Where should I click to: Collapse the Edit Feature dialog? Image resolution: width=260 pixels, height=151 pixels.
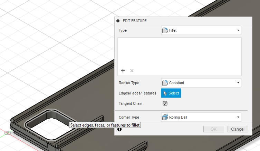(118, 21)
